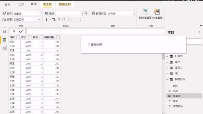The image size is (203, 114).
Task: Click the currency format dollar icon
Action: [47, 19]
